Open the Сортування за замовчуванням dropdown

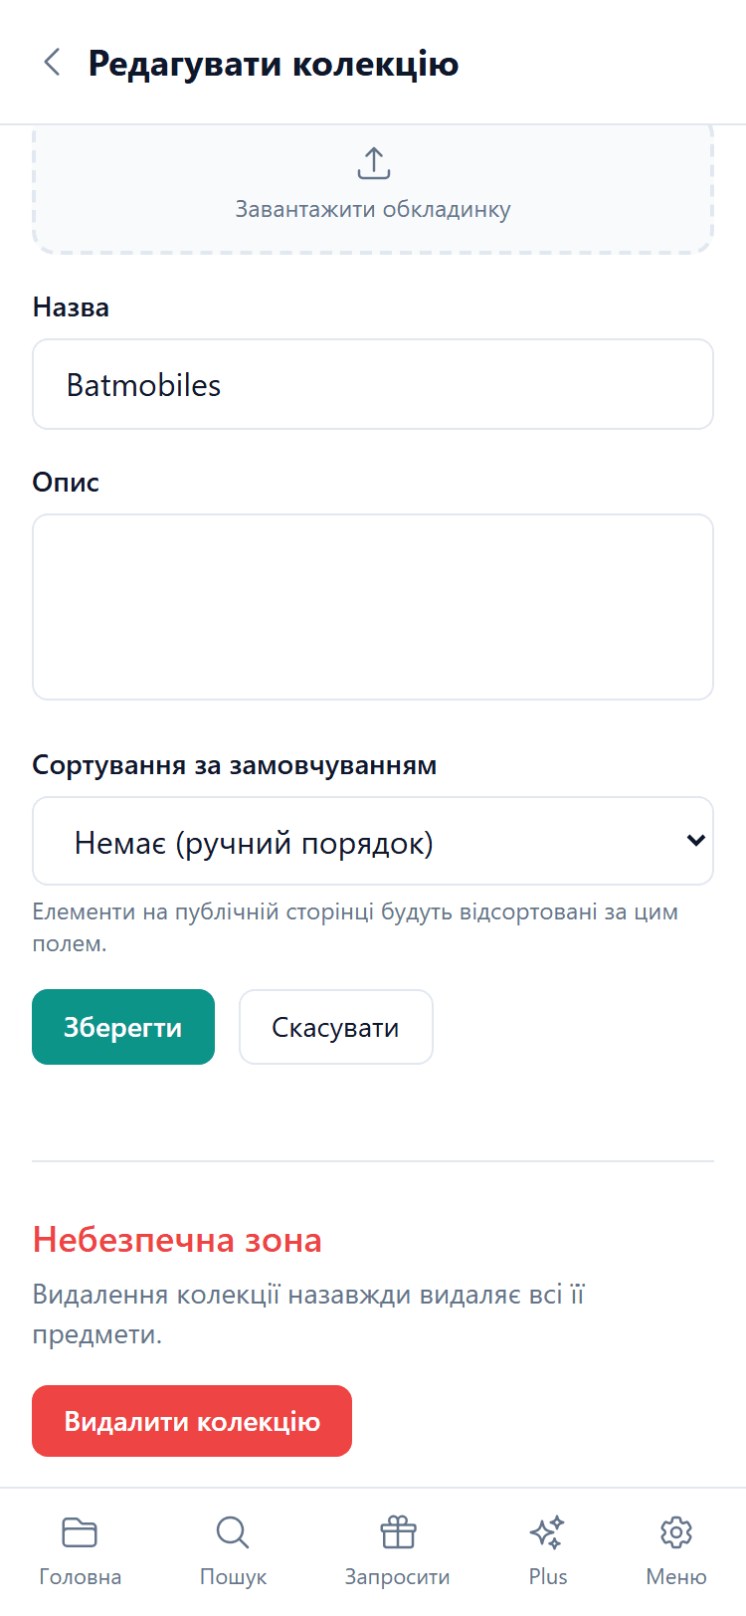pos(373,840)
